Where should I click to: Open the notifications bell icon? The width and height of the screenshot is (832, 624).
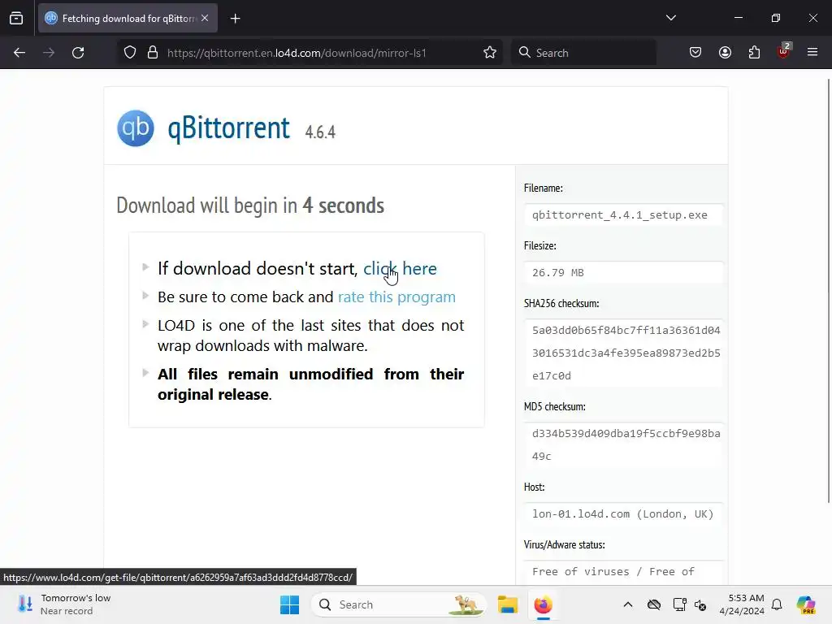point(777,604)
